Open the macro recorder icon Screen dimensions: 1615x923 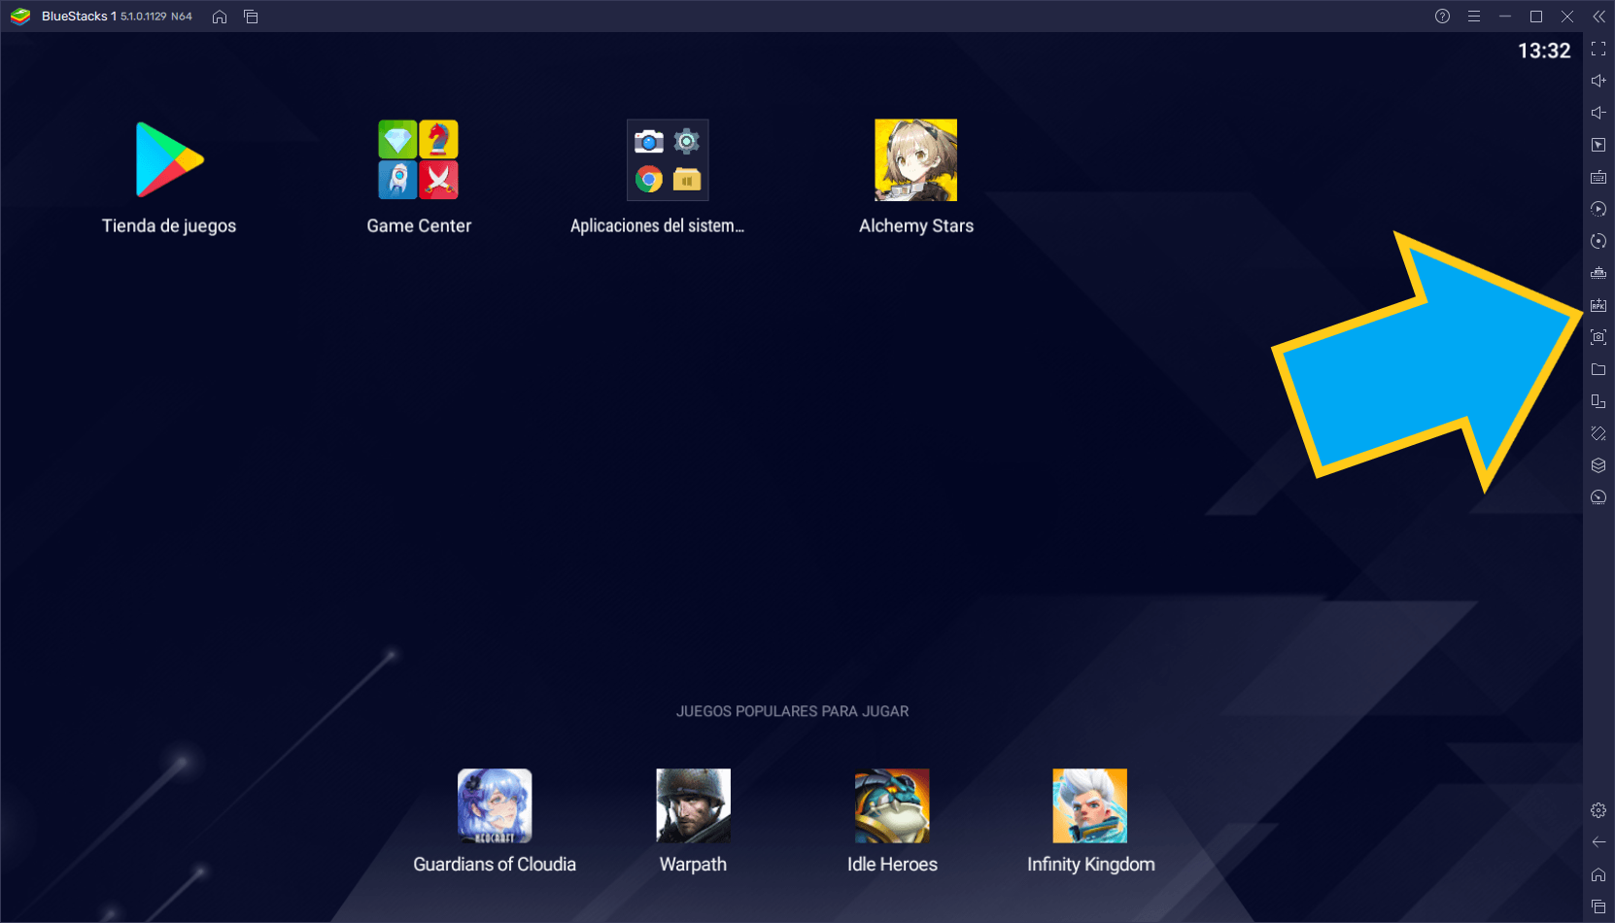coord(1598,241)
